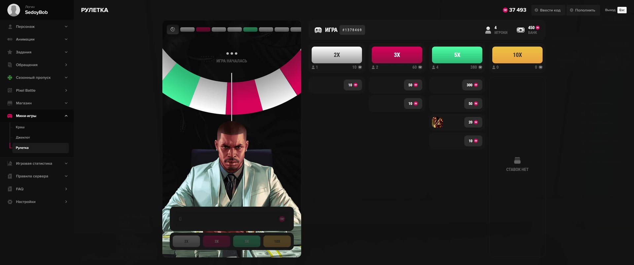Screen dimensions: 634x265
Task: Click the player avatar with 20 bet
Action: 438,122
